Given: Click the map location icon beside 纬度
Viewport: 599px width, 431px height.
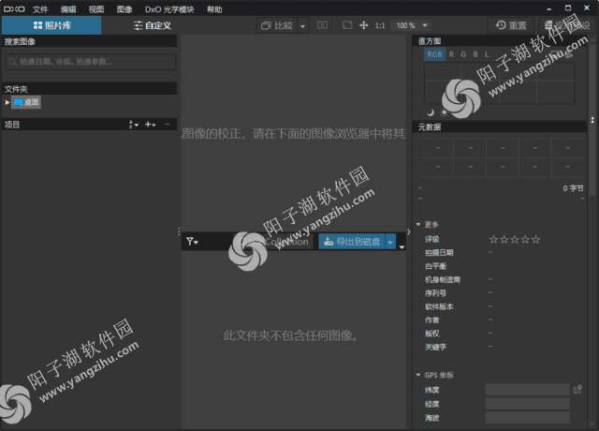Looking at the screenshot, I should pos(577,390).
